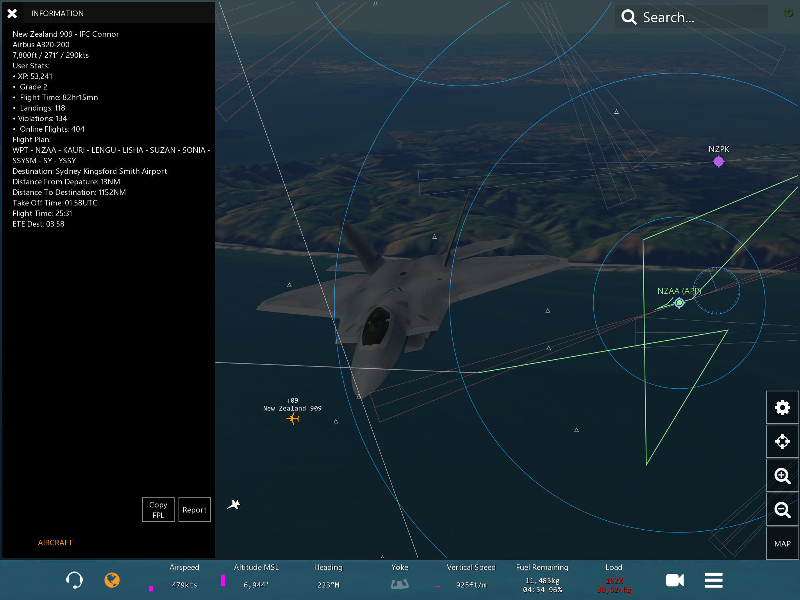Viewport: 800px width, 600px height.
Task: Click the white fighter jet marker
Action: pos(234,505)
